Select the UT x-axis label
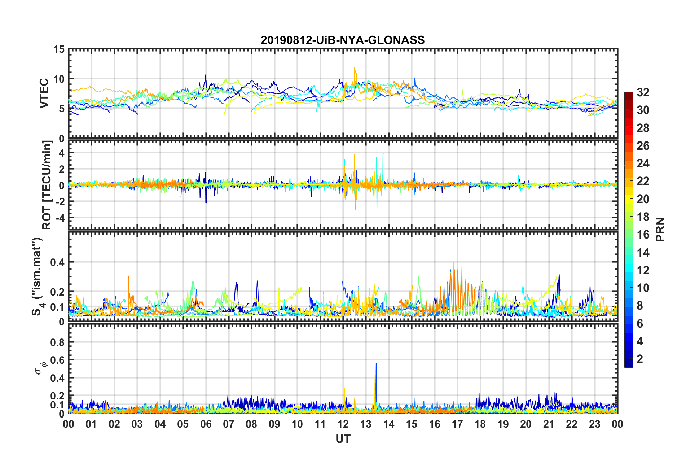This screenshot has width=686, height=459. tap(343, 439)
